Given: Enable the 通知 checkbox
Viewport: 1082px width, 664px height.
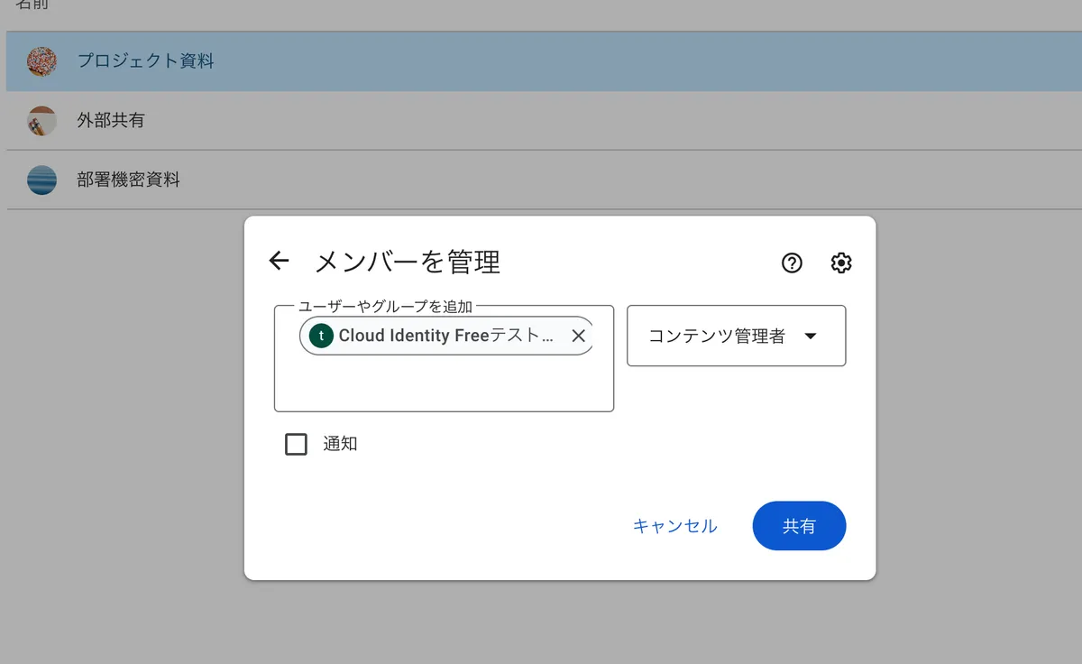Looking at the screenshot, I should click(296, 444).
